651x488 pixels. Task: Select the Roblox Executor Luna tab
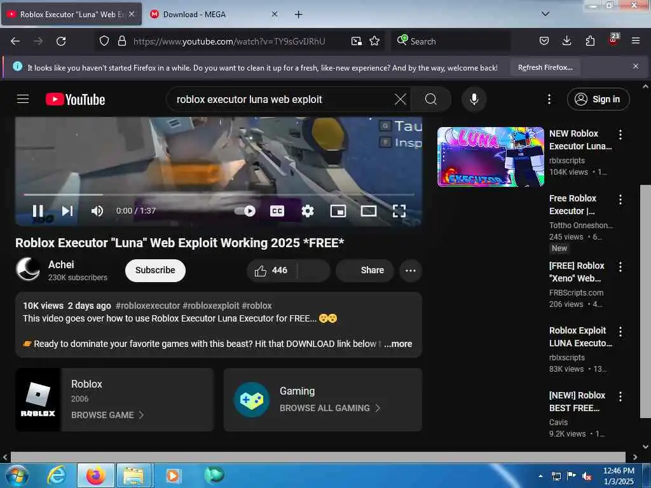[x=71, y=15]
